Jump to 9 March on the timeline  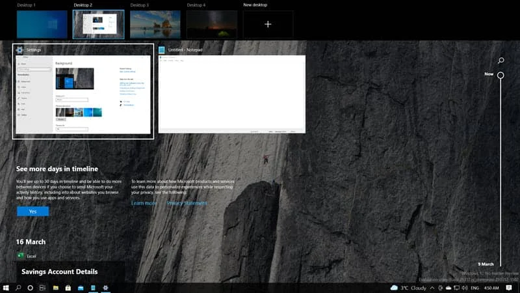pos(486,264)
